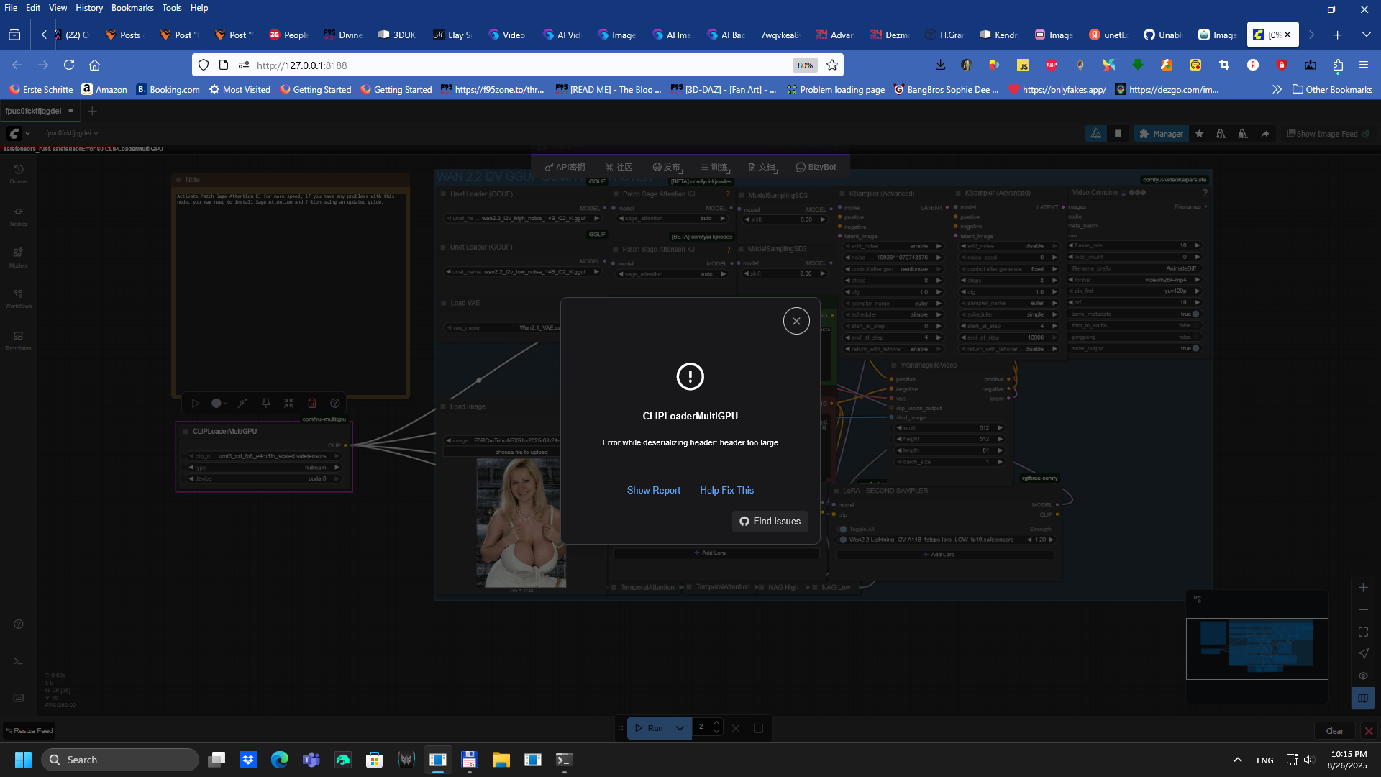1381x777 pixels.
Task: Open the Manager panel
Action: pos(1160,134)
